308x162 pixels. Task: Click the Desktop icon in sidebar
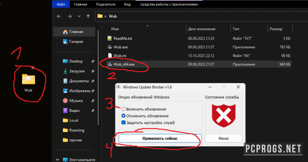pos(65,61)
